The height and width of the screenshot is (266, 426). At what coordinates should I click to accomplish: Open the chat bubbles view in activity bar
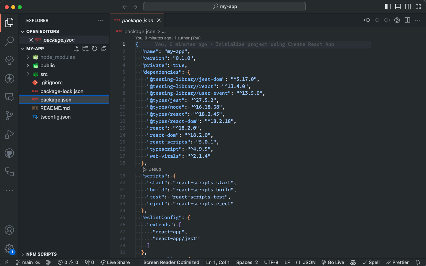(x=9, y=97)
